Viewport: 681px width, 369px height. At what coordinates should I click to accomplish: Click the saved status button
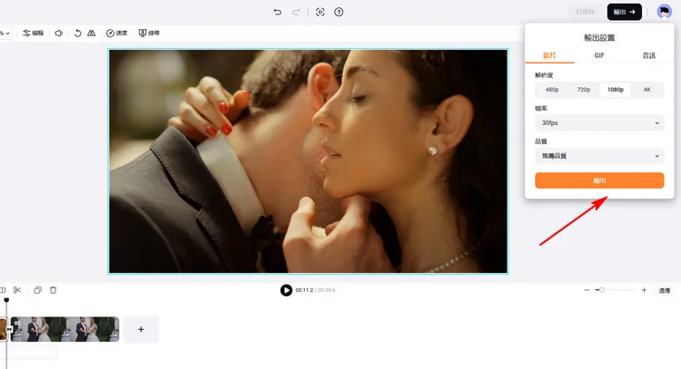click(585, 12)
